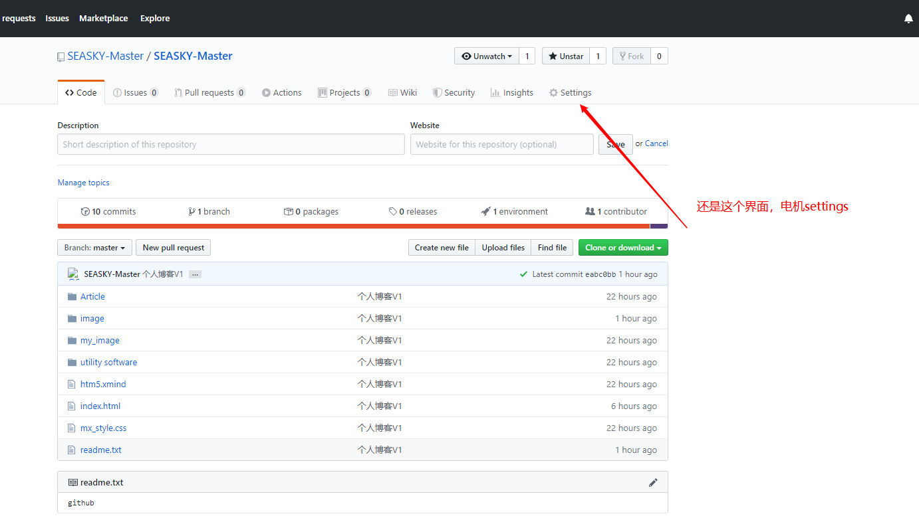View 1 branch
Image resolution: width=919 pixels, height=524 pixels.
[x=209, y=212]
